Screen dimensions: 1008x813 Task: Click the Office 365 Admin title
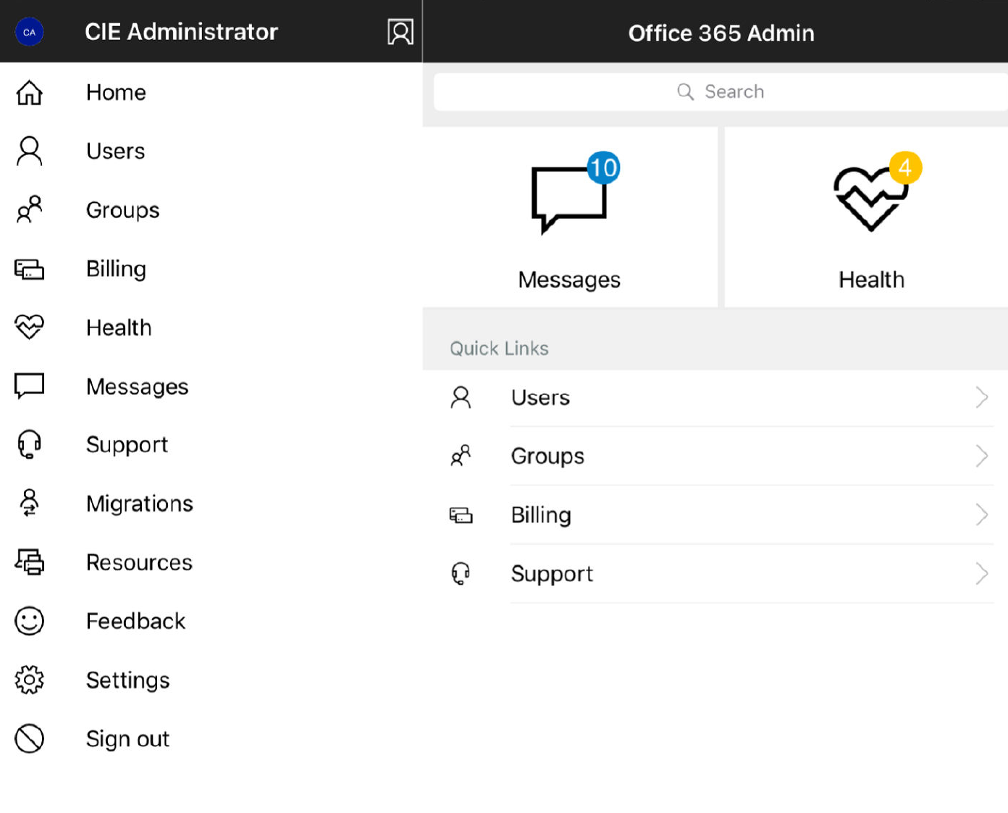721,33
